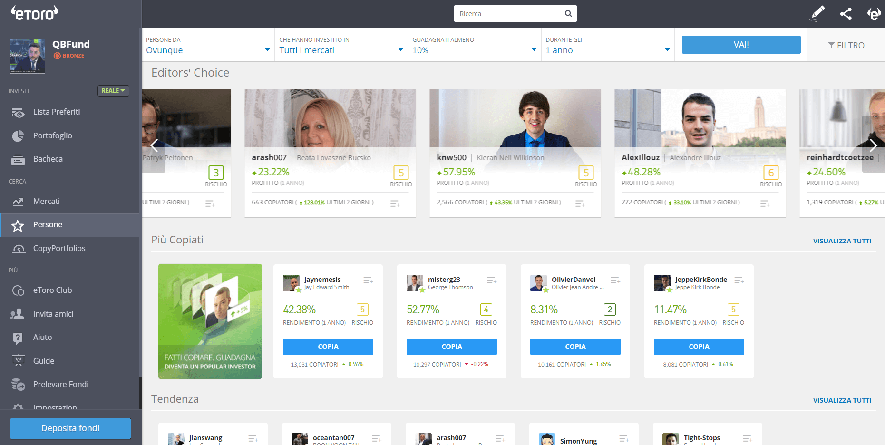Open the eToro logo icon at top right
885x445 pixels.
pos(874,14)
